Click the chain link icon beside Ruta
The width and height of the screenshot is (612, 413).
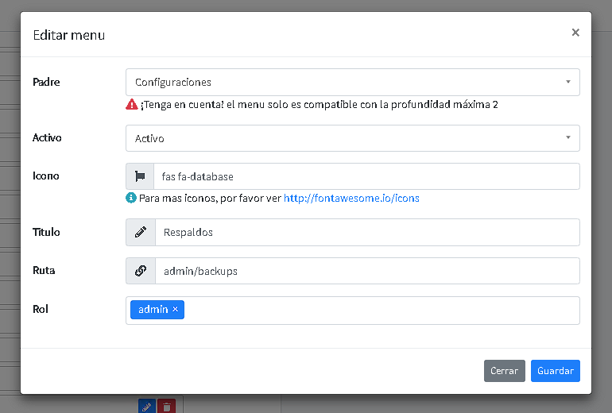click(x=141, y=271)
